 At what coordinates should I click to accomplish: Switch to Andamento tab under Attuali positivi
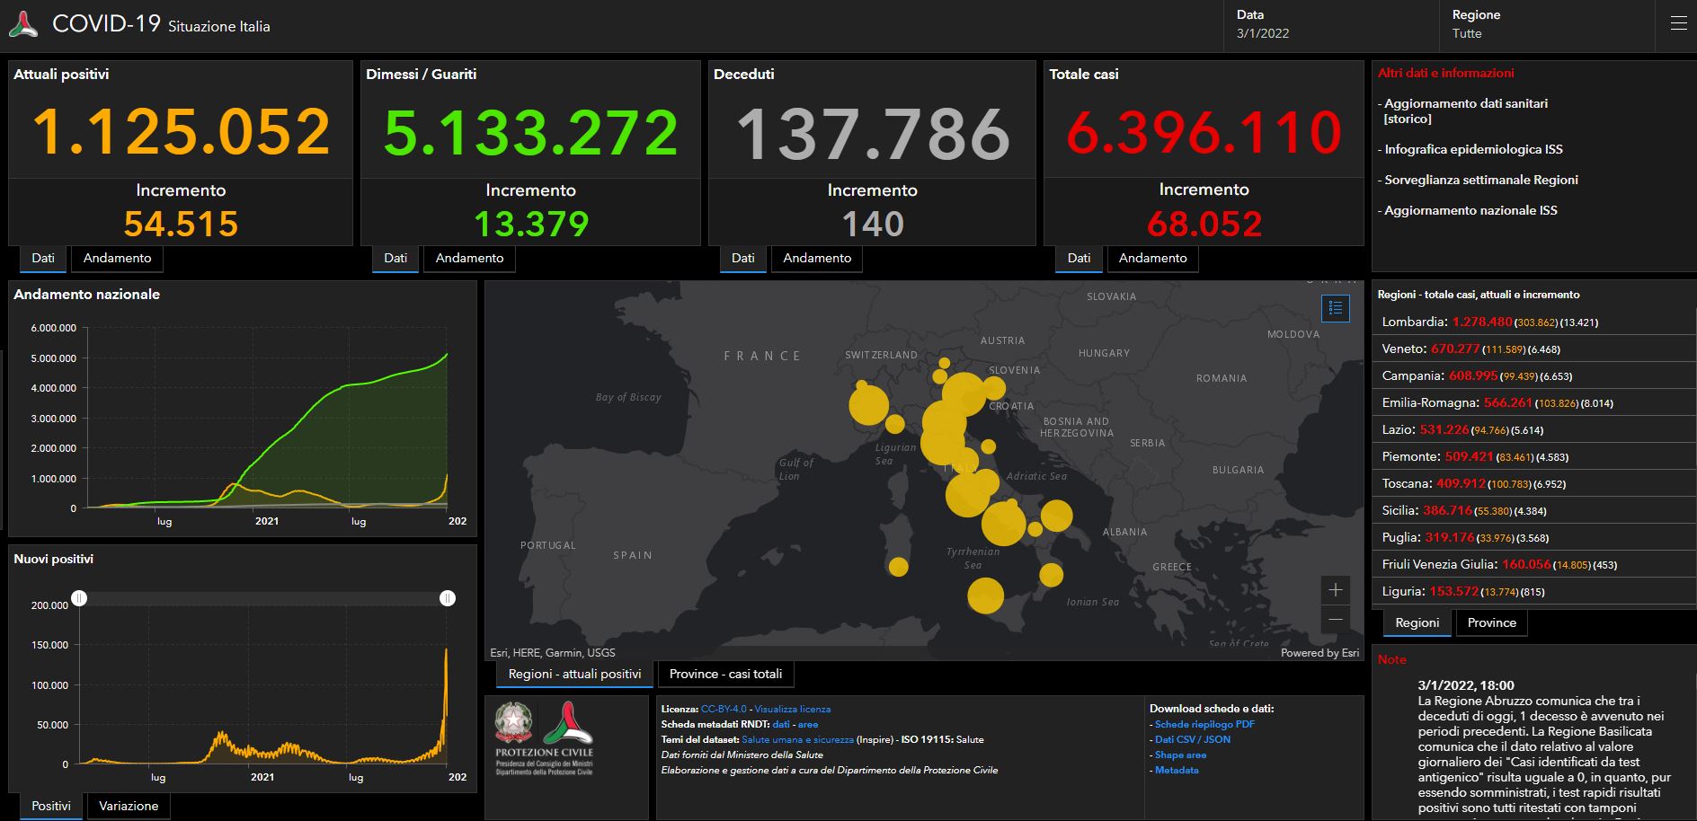[x=117, y=259]
